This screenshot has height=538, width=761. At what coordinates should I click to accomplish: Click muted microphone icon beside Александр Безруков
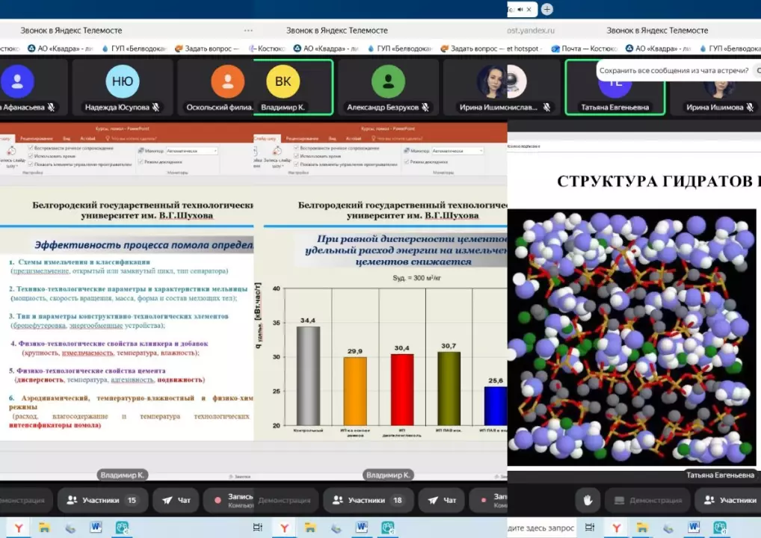click(x=425, y=108)
